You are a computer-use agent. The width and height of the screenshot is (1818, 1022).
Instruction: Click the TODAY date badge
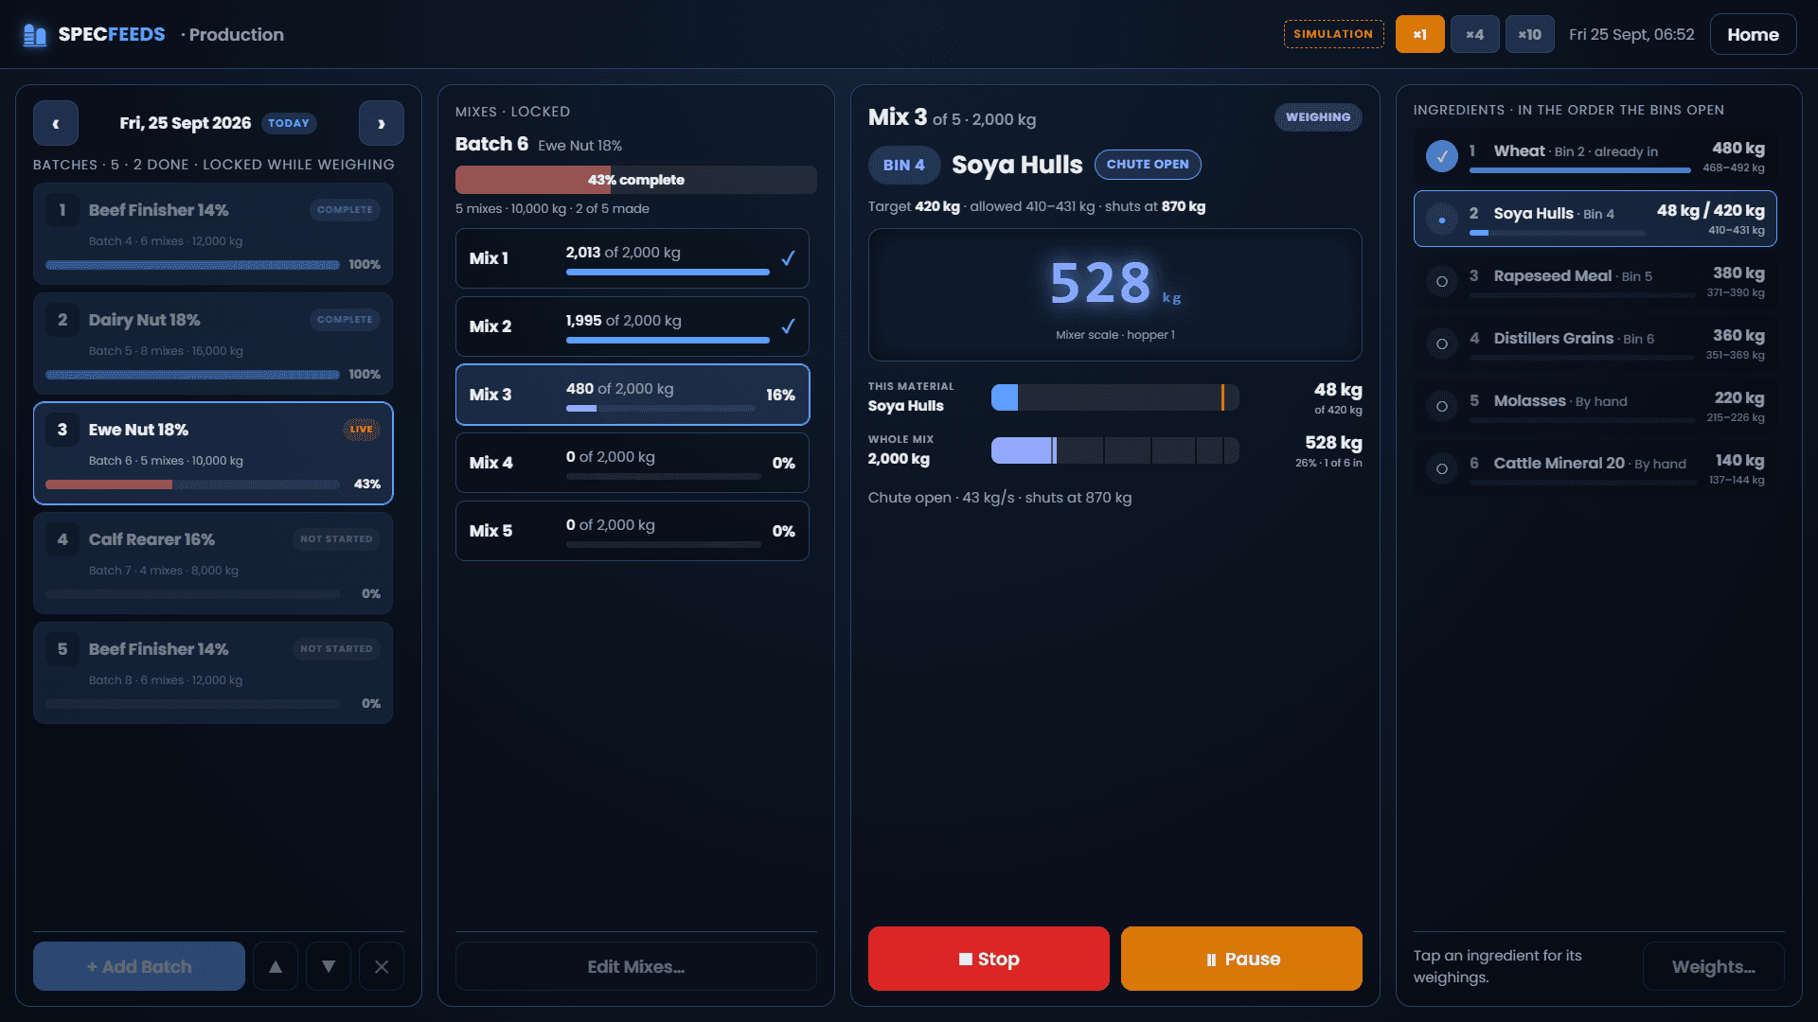(289, 123)
